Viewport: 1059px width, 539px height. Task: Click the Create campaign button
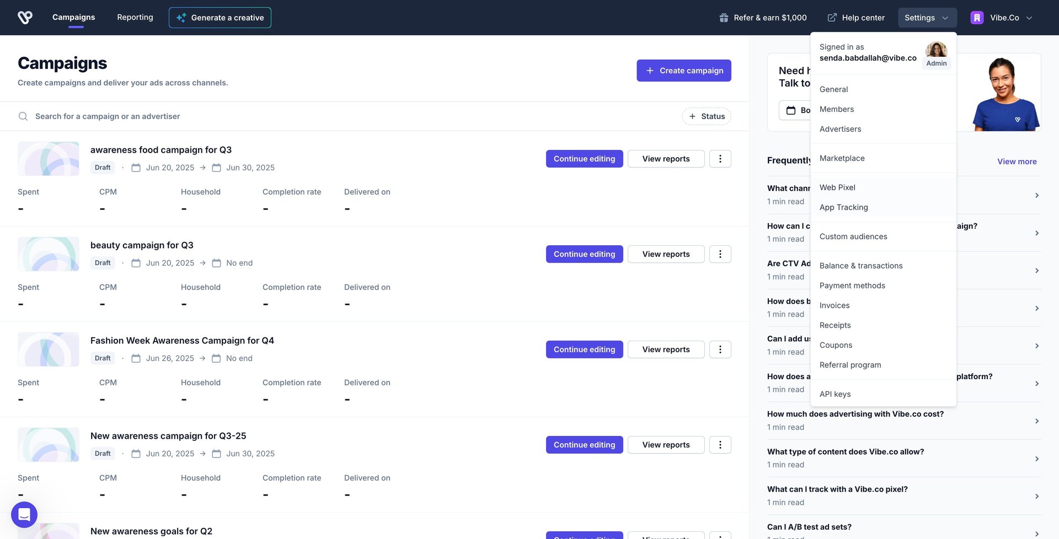tap(683, 71)
